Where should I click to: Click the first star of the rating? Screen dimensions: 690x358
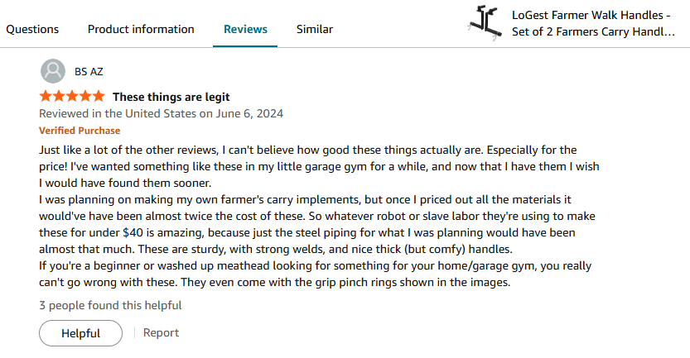click(45, 97)
